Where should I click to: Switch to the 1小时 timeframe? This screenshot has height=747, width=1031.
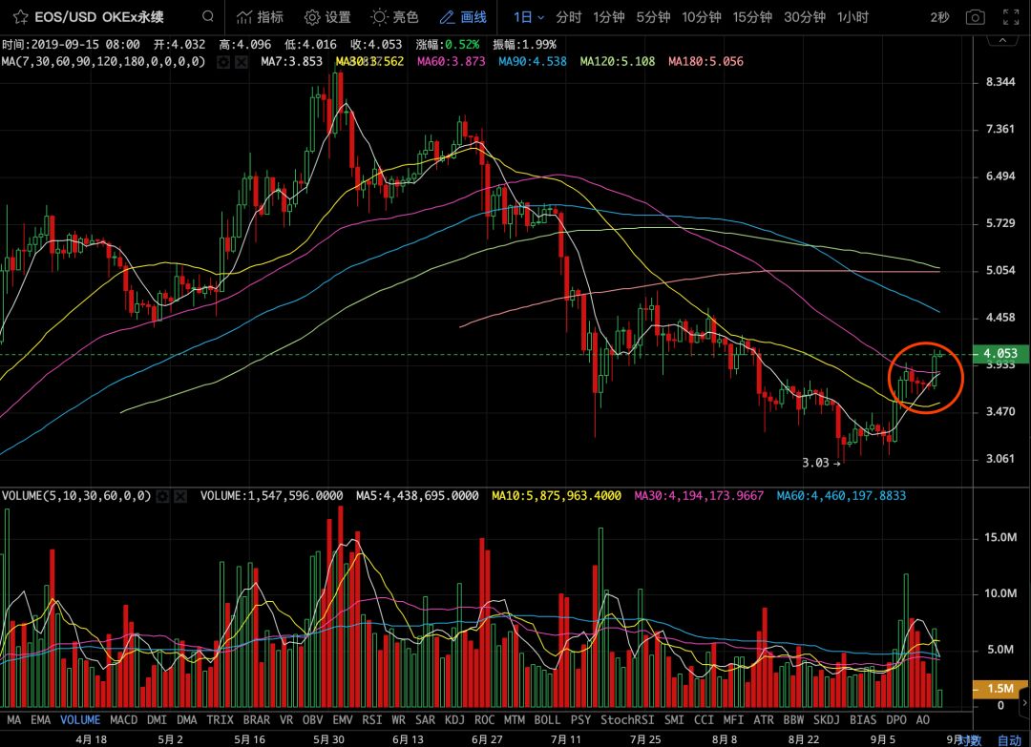tap(852, 17)
